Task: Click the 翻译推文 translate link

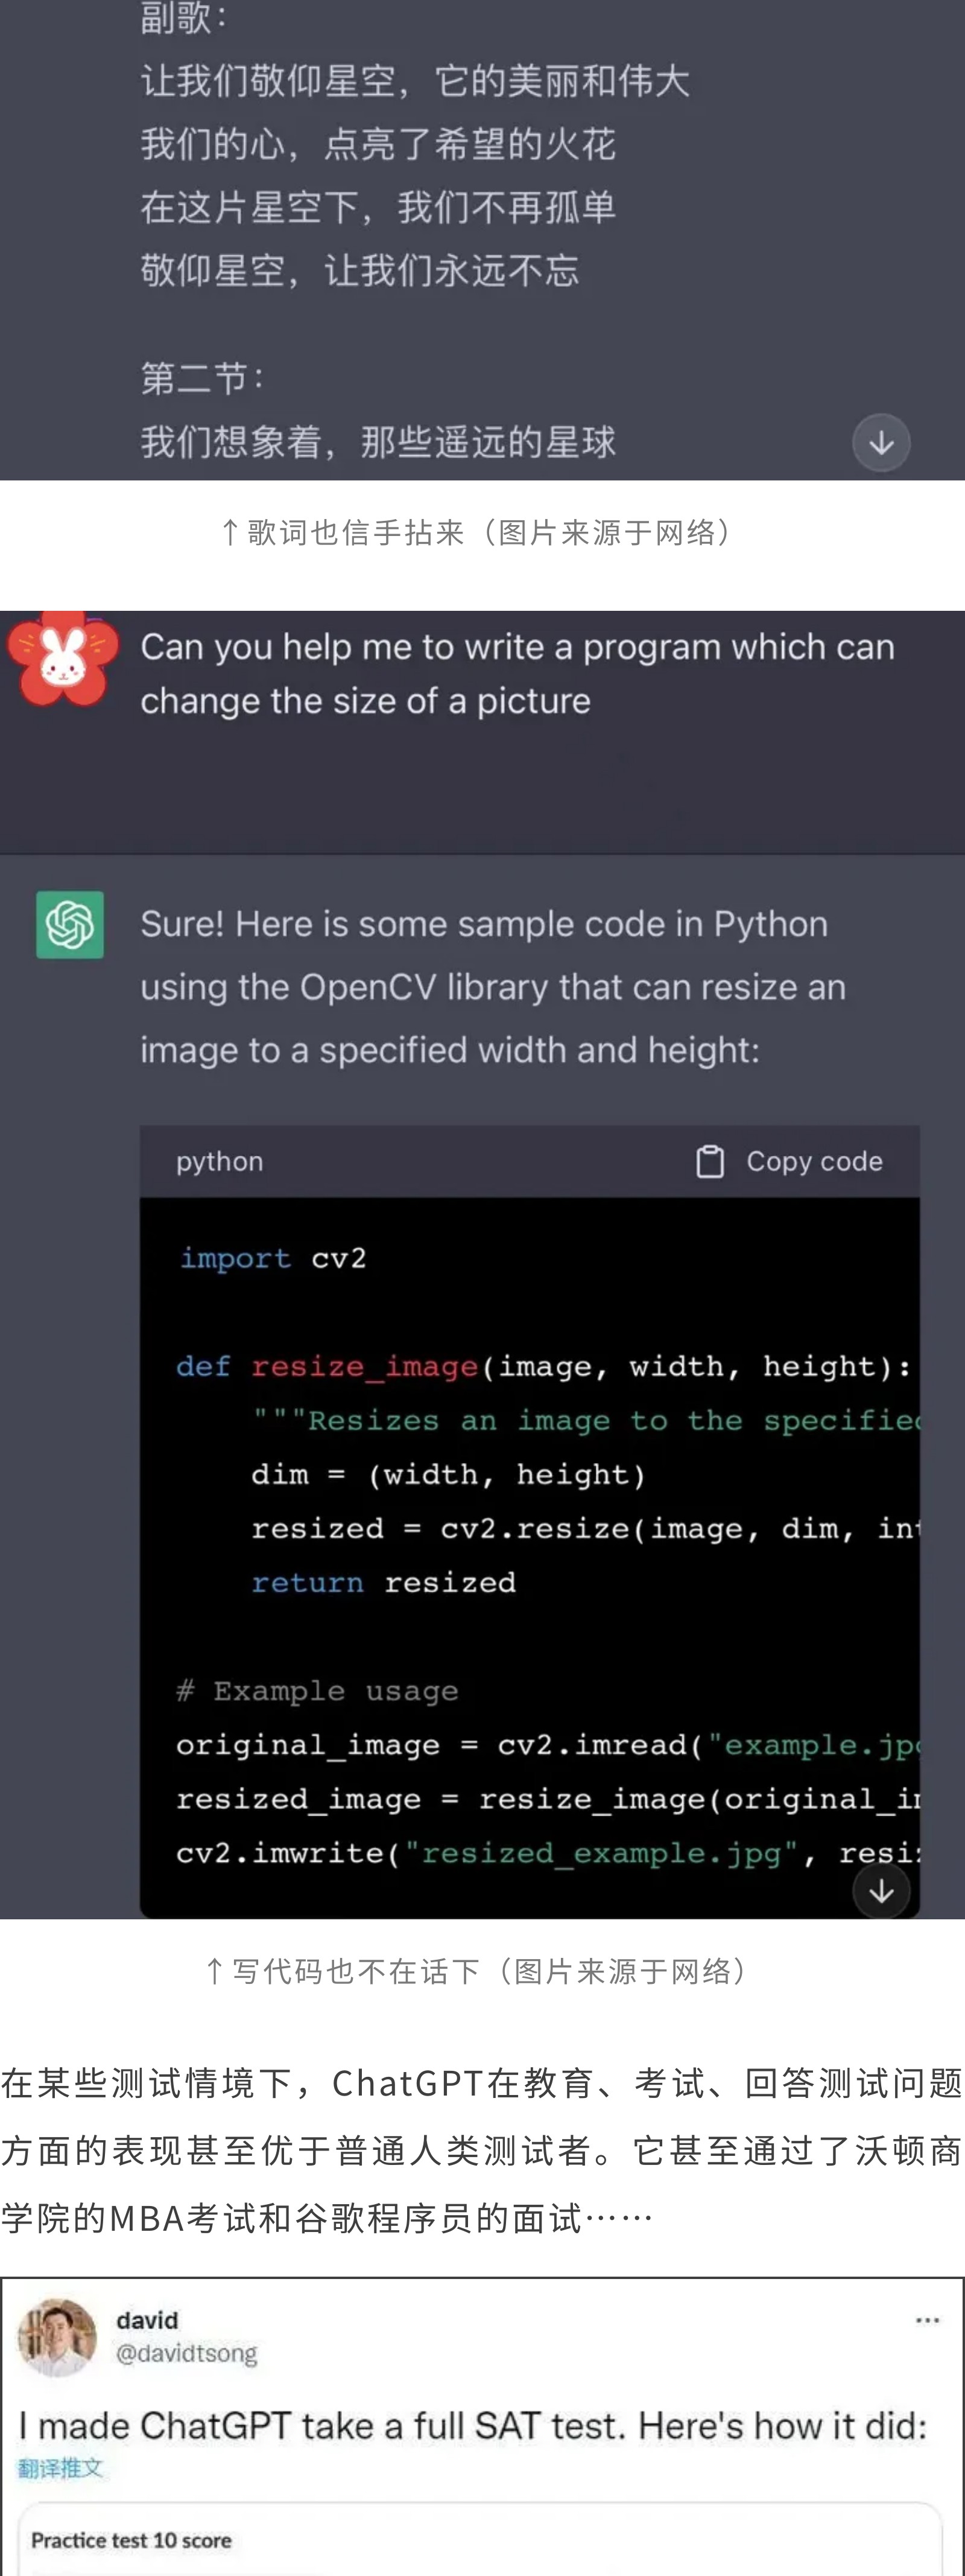Action: (x=60, y=2468)
